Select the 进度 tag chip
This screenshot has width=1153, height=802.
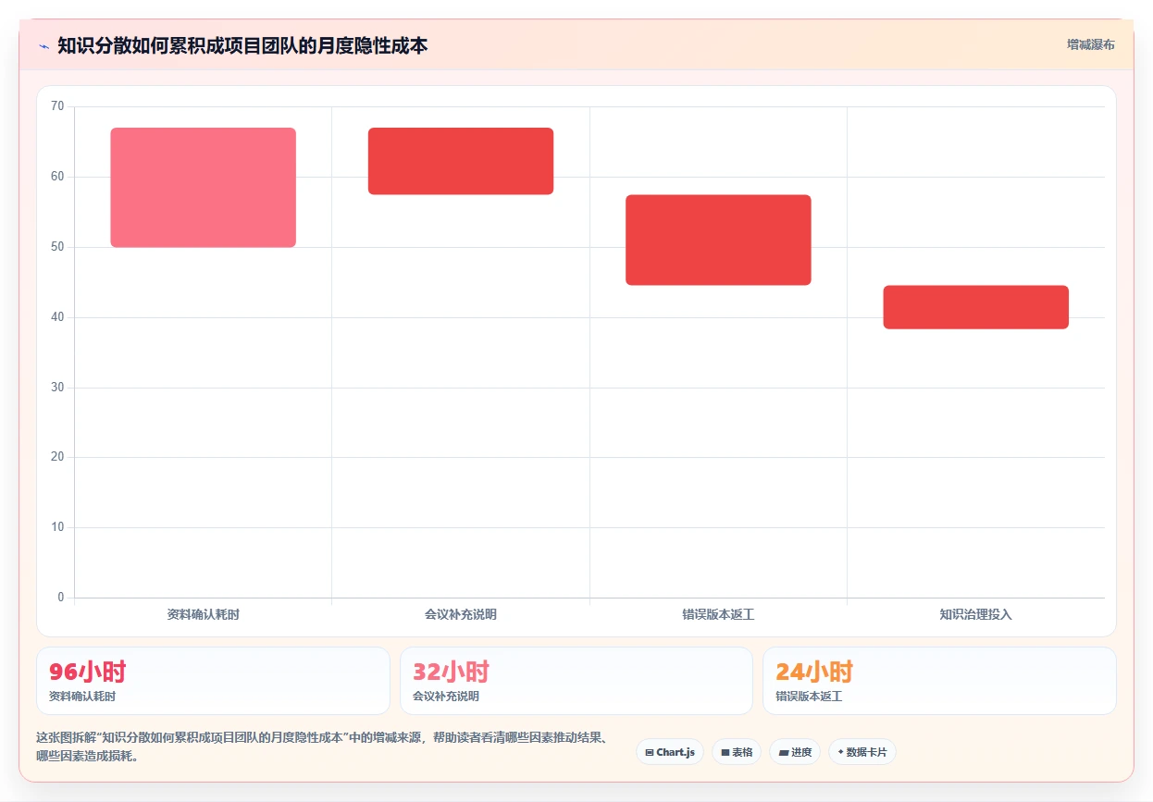click(x=795, y=752)
